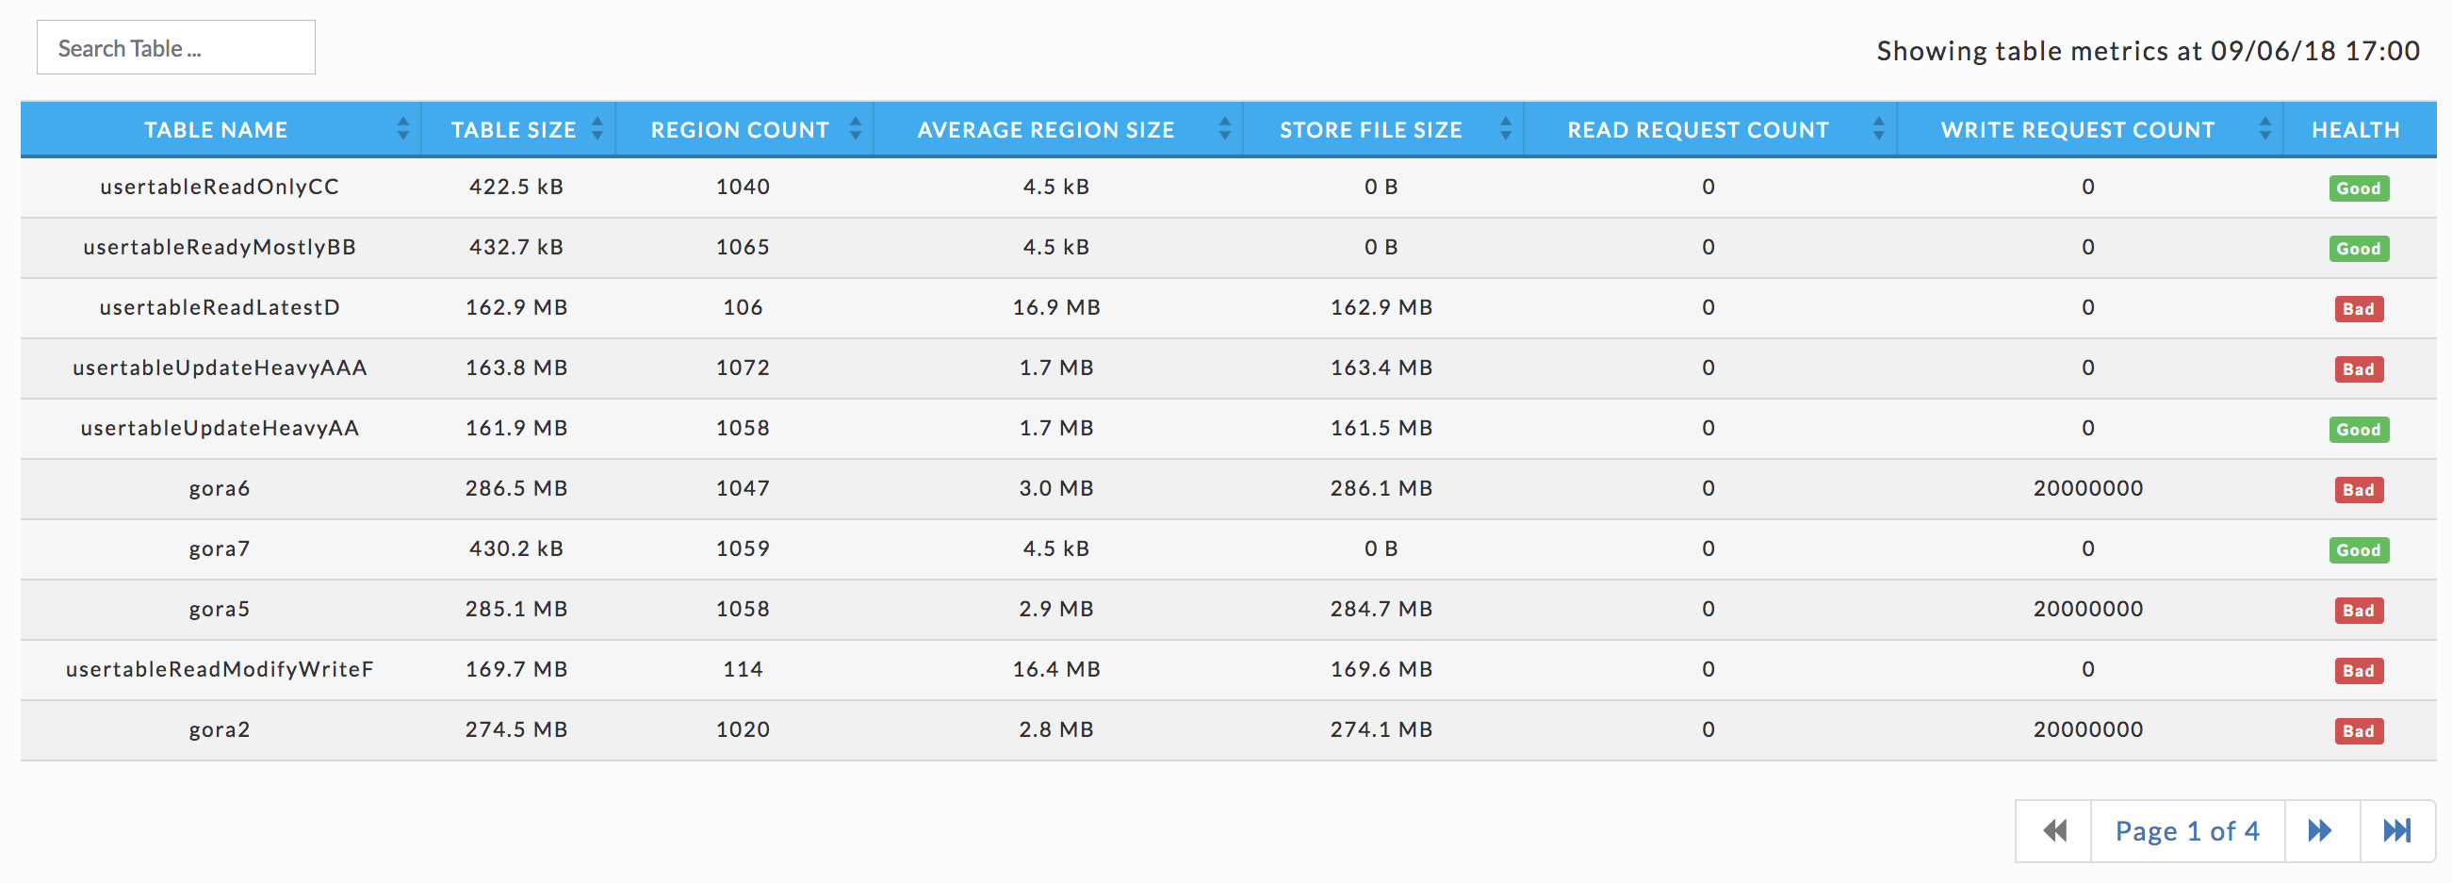The height and width of the screenshot is (883, 2452).
Task: Click table size 430.2 kB
Action: tap(516, 548)
